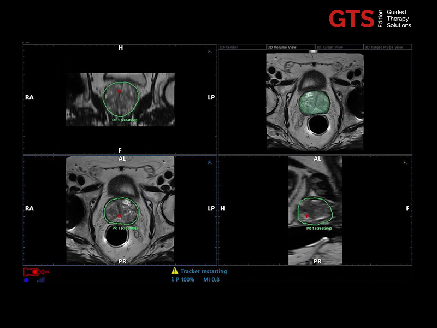Click the blue circle status indicator
Viewport: 437px width, 328px height.
[27, 280]
